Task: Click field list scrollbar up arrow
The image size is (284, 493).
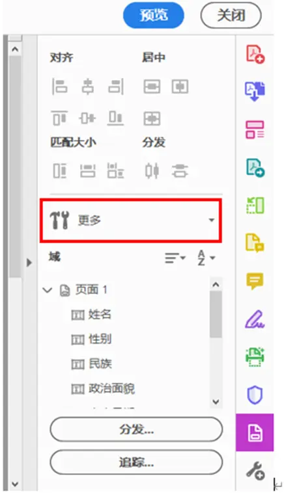Action: pos(216,284)
